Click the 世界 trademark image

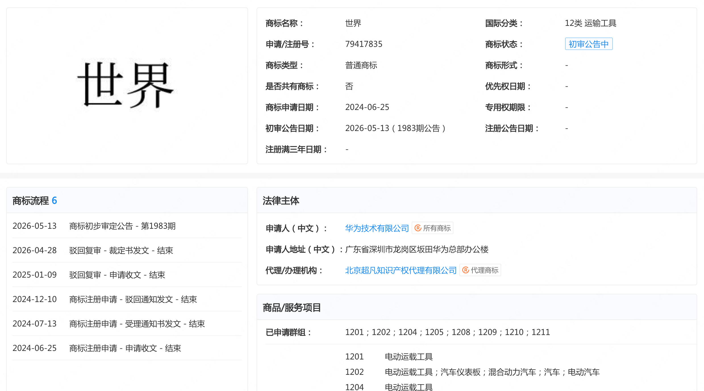pos(126,85)
